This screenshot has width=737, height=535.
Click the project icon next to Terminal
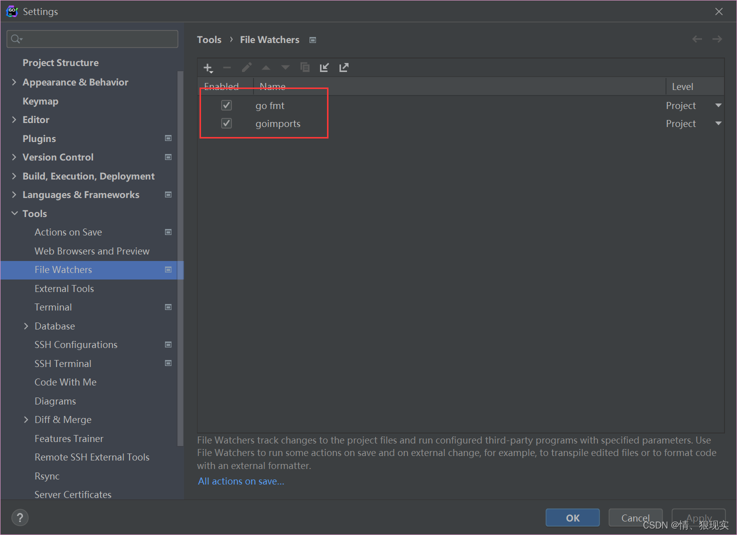168,307
